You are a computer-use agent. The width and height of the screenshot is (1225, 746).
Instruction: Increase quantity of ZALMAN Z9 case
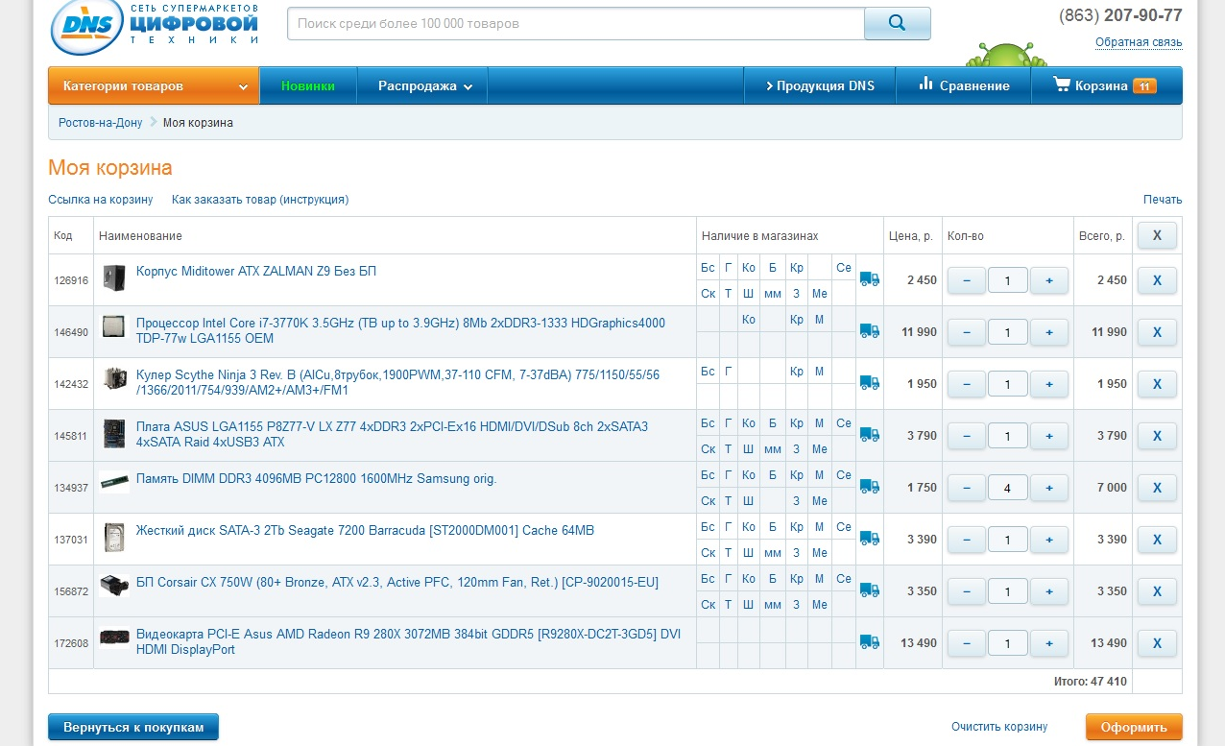click(x=1049, y=280)
